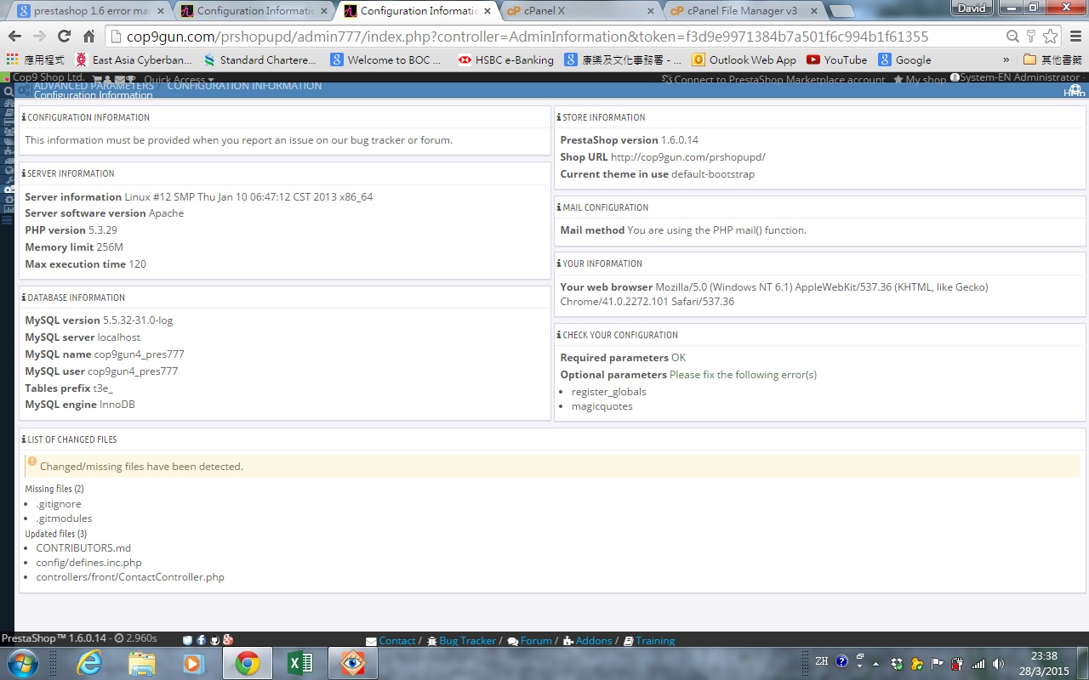Click the Windows Start orb

pyautogui.click(x=23, y=663)
